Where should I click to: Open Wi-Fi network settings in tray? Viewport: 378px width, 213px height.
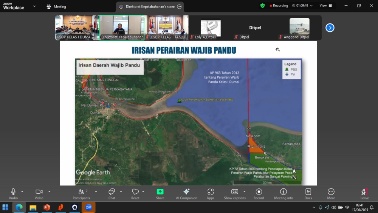[x=347, y=207]
